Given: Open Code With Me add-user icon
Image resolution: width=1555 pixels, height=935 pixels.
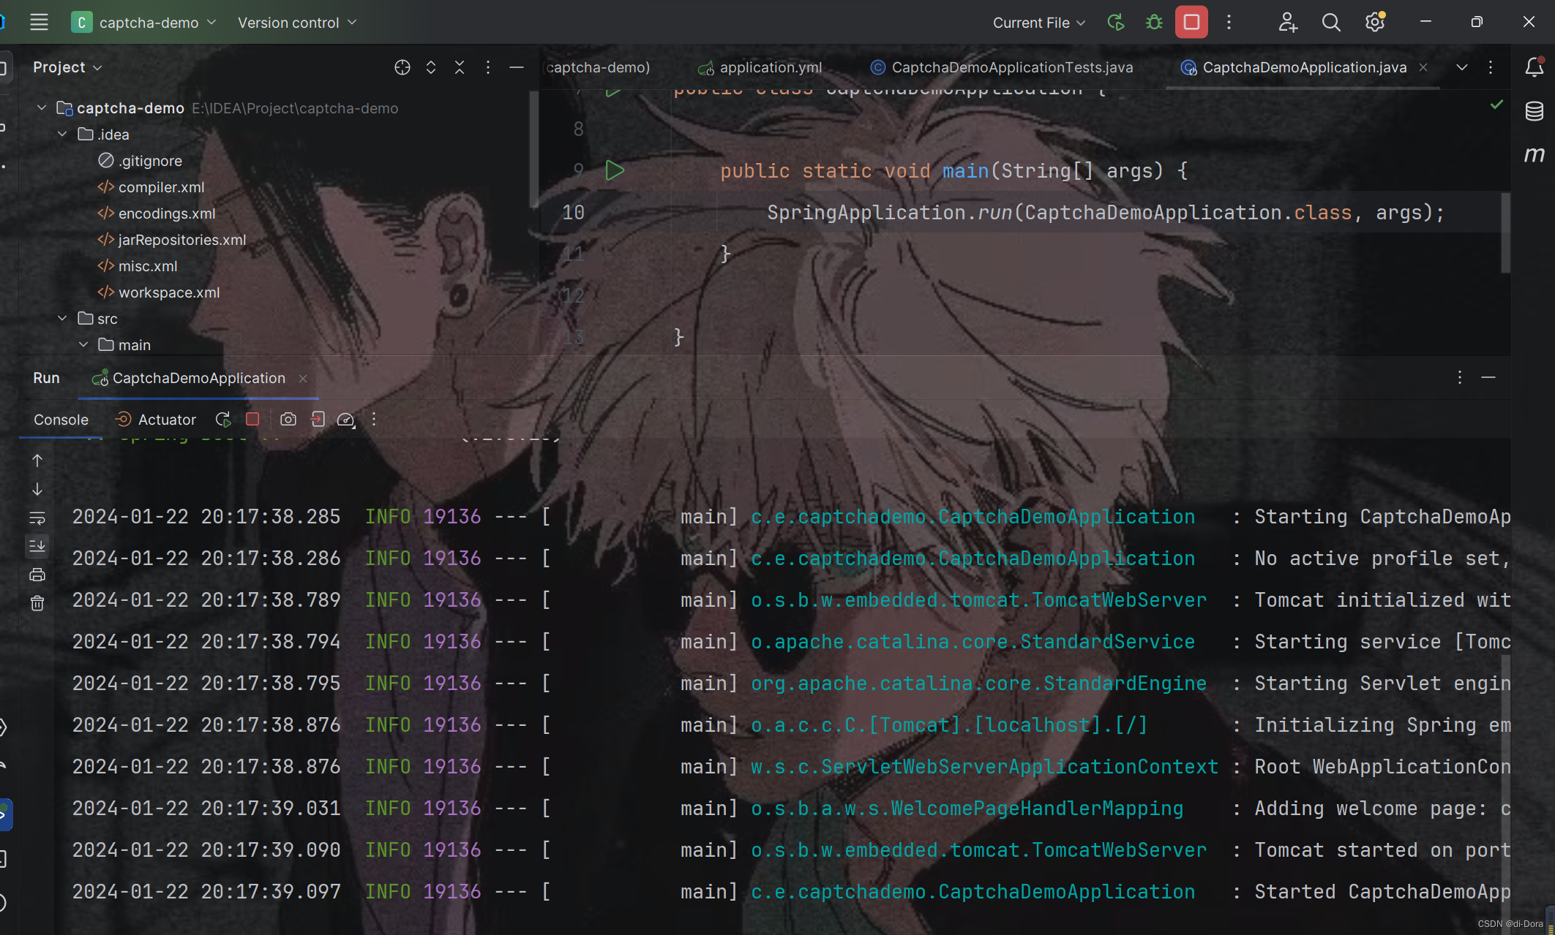Looking at the screenshot, I should pos(1288,22).
